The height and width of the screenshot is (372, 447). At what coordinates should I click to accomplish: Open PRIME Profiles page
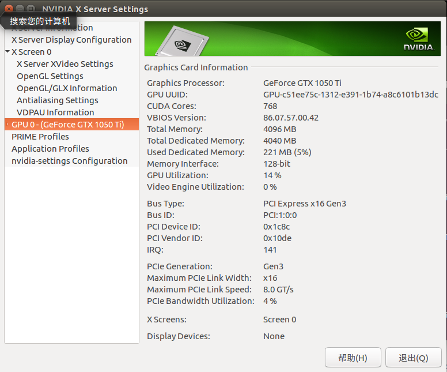tap(40, 137)
